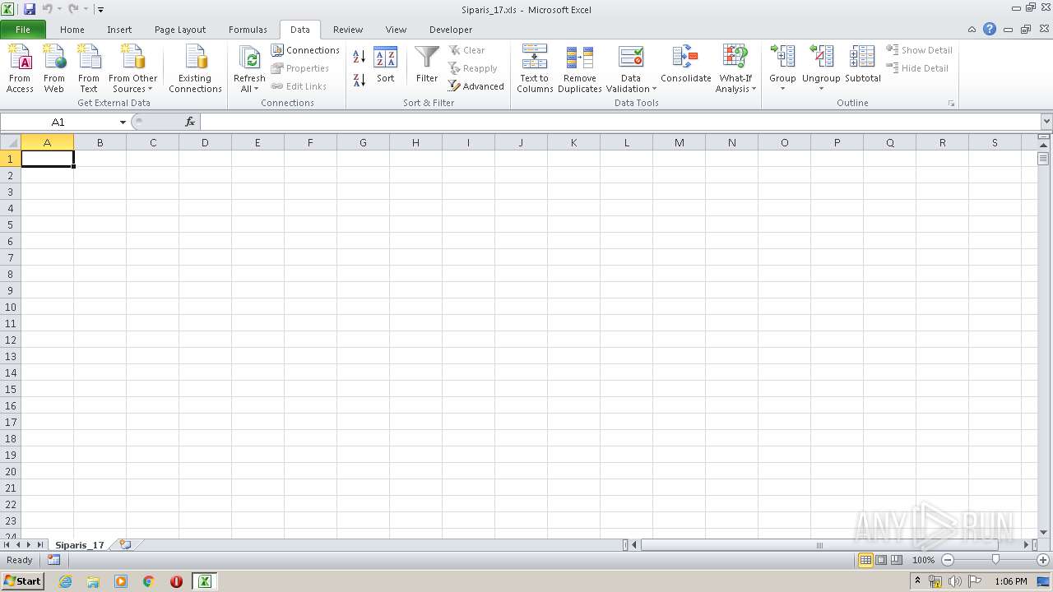This screenshot has width=1053, height=592.
Task: Launch Text to Columns wizard
Action: (535, 69)
